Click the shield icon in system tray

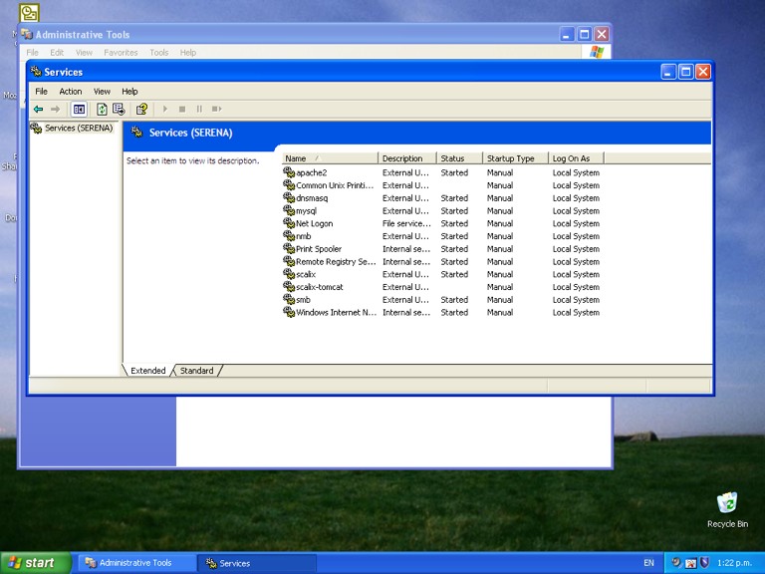click(704, 562)
